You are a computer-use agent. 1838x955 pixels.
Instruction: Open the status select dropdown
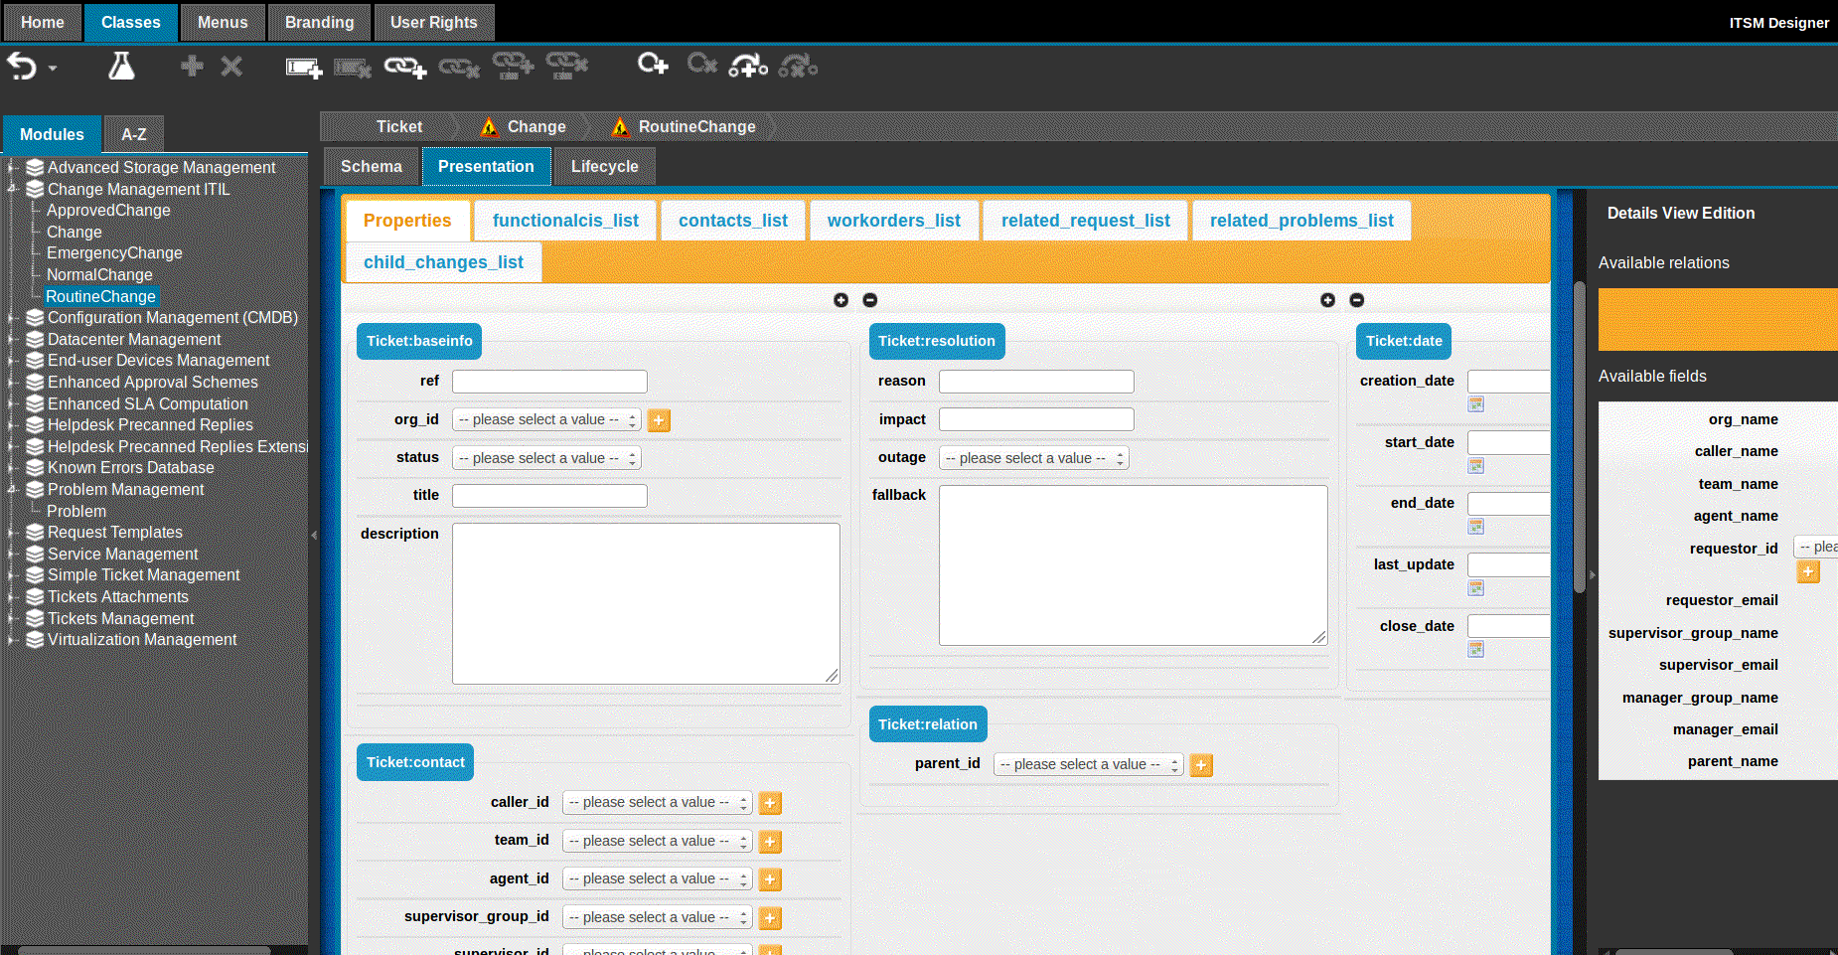pos(546,458)
